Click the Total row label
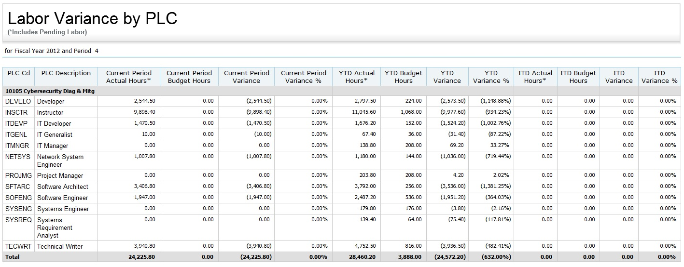Screen dimensions: 684x267 tap(13, 257)
